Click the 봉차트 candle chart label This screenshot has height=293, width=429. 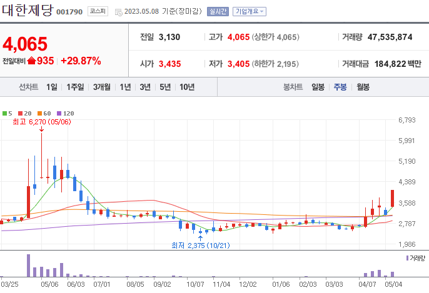coord(293,87)
